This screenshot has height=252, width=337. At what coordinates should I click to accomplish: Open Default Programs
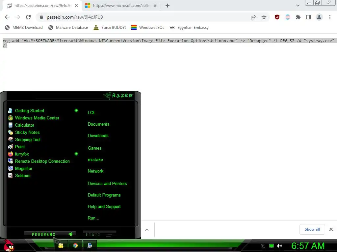tap(104, 195)
